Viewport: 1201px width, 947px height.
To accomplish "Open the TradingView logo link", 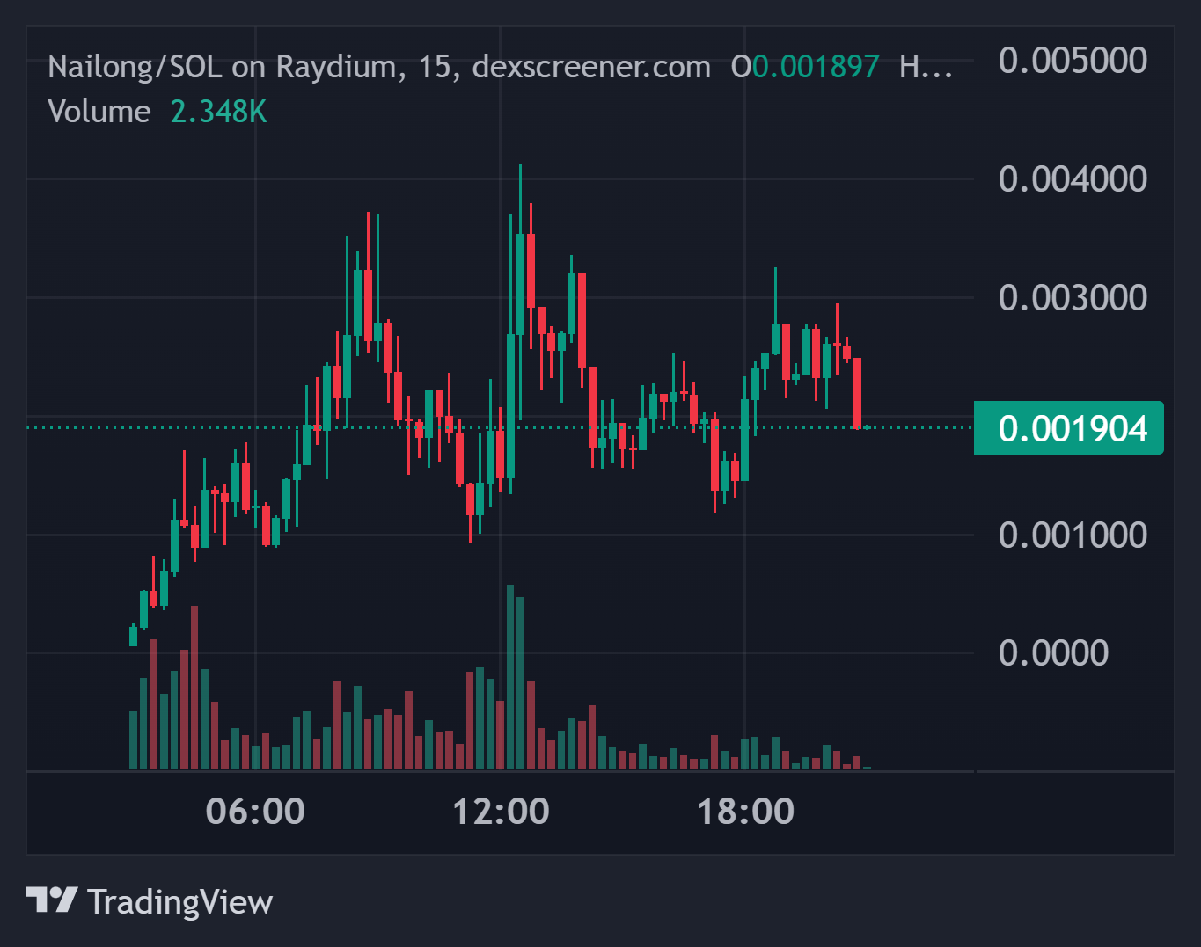I will click(x=150, y=901).
